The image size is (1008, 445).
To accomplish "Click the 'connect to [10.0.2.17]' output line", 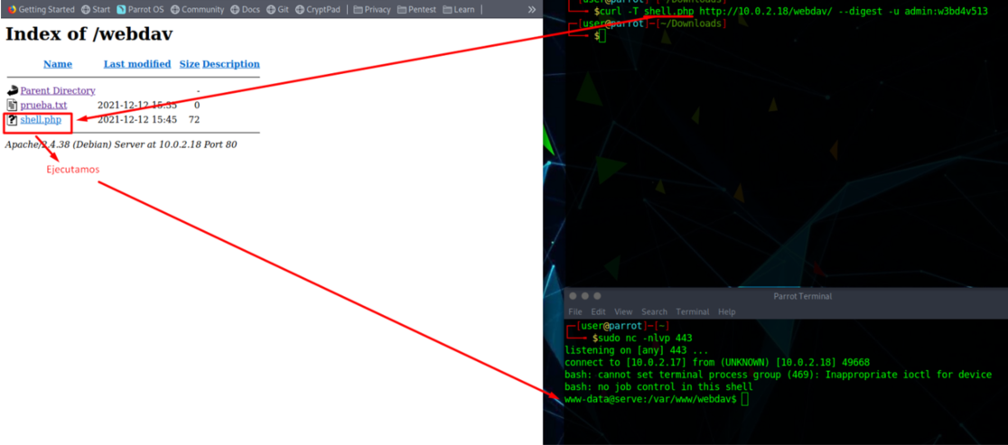I will click(x=717, y=362).
